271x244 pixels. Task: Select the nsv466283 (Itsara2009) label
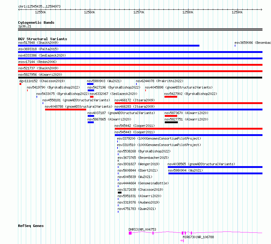135,106
